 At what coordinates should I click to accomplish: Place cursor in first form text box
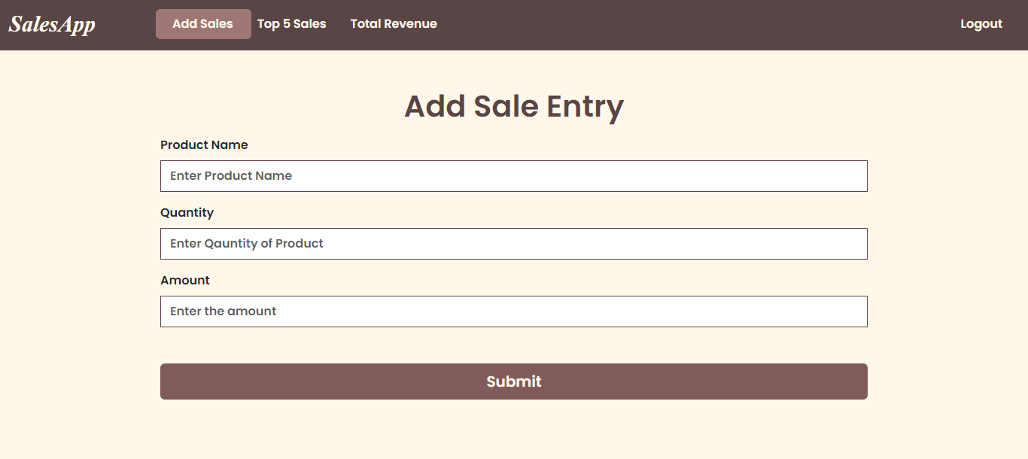coord(514,176)
